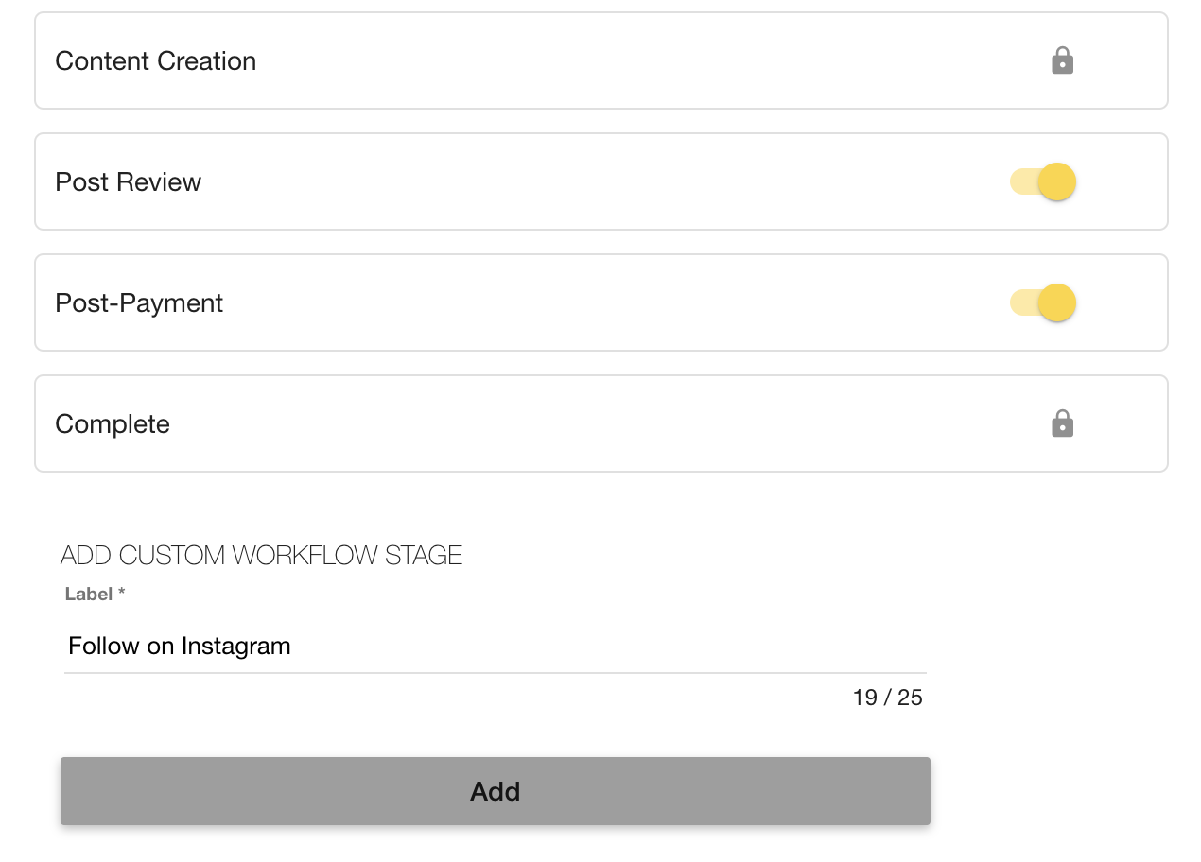Viewport: 1201px width, 862px height.
Task: Place cursor after the word Instagram
Action: (292, 646)
